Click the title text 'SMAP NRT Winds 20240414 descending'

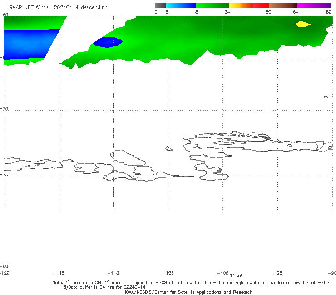coord(58,8)
